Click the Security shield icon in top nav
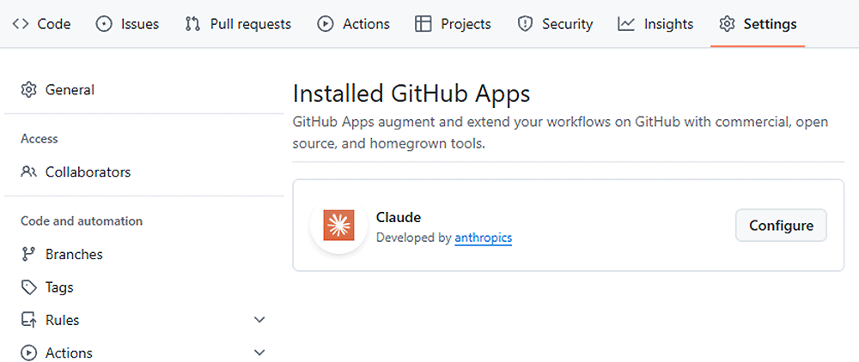 [x=525, y=24]
